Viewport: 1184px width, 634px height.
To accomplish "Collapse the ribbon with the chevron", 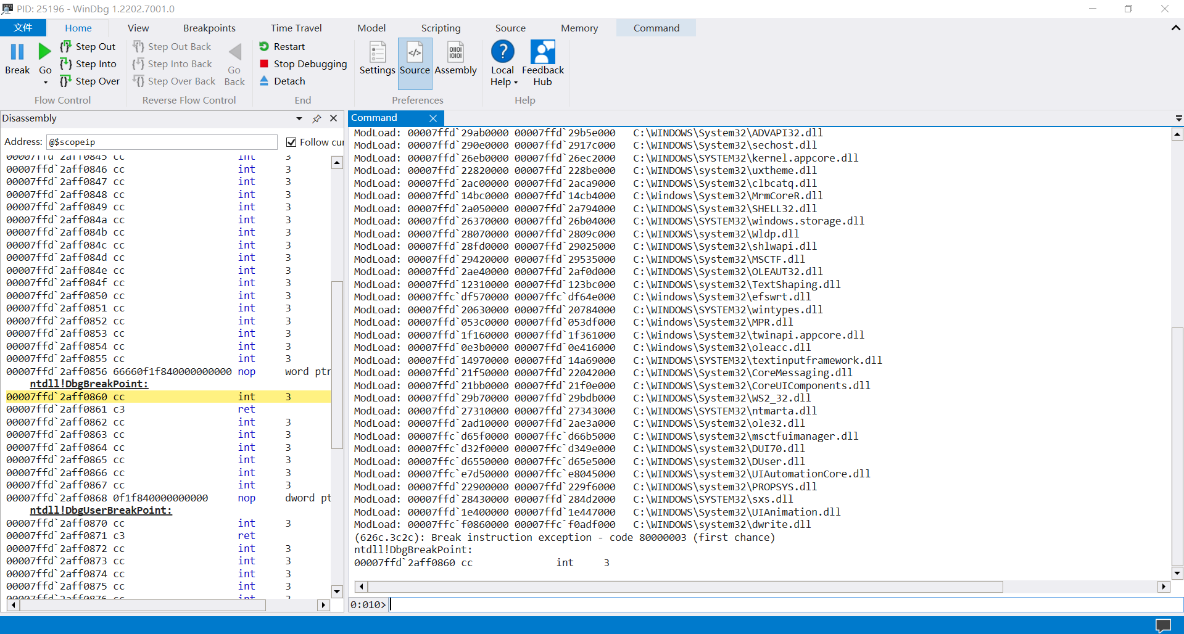I will [1175, 28].
